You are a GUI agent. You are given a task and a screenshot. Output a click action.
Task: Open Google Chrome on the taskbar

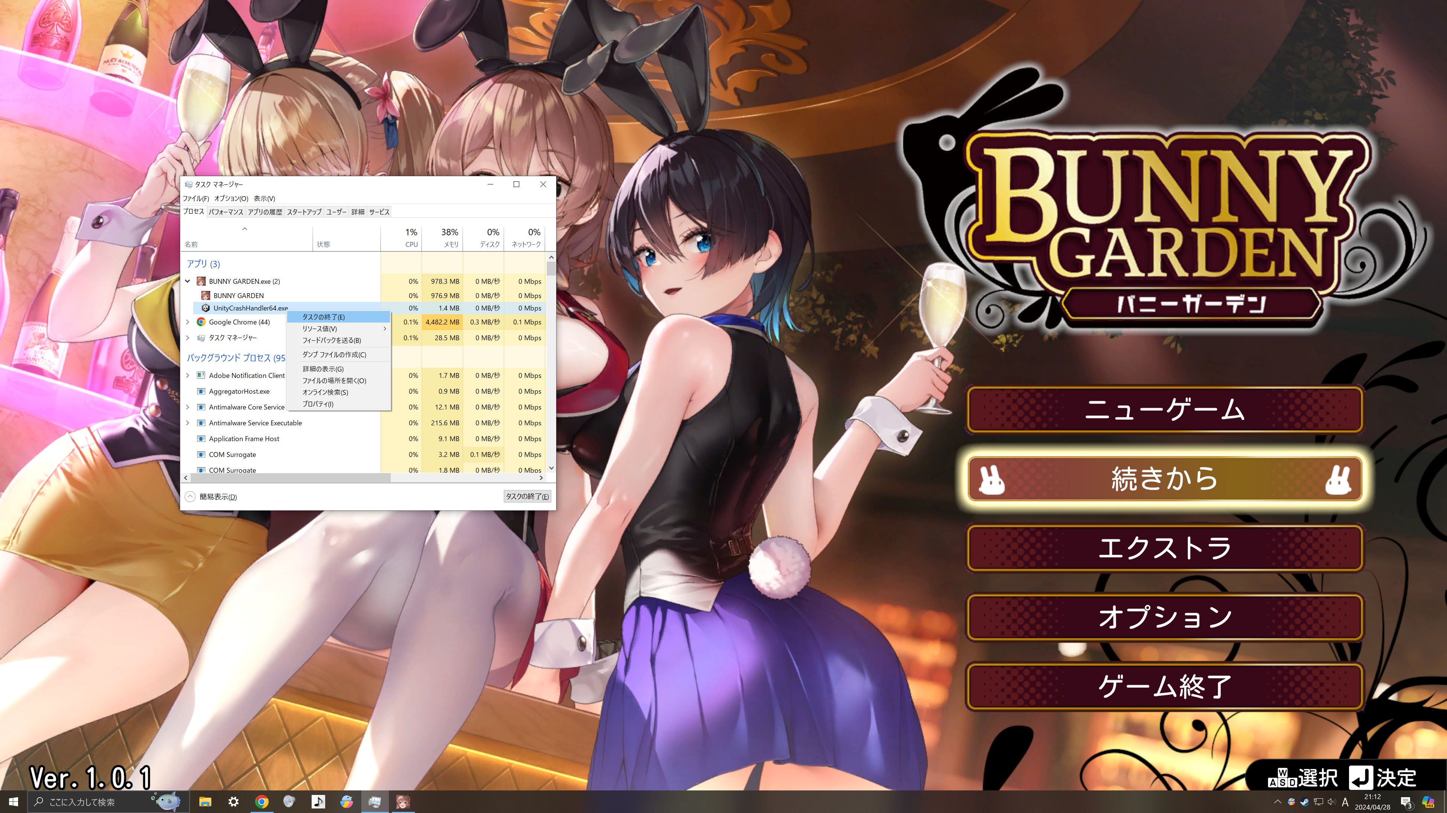click(x=262, y=802)
